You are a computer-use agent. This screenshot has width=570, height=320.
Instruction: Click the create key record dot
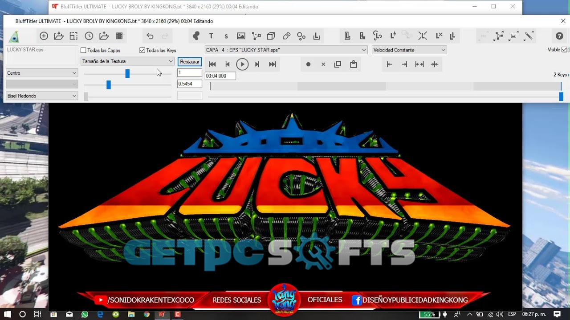308,64
